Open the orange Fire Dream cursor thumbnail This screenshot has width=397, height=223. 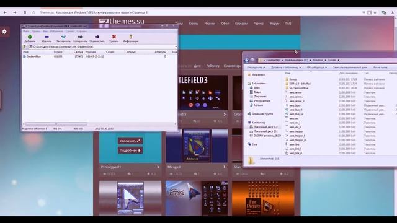tap(263, 198)
